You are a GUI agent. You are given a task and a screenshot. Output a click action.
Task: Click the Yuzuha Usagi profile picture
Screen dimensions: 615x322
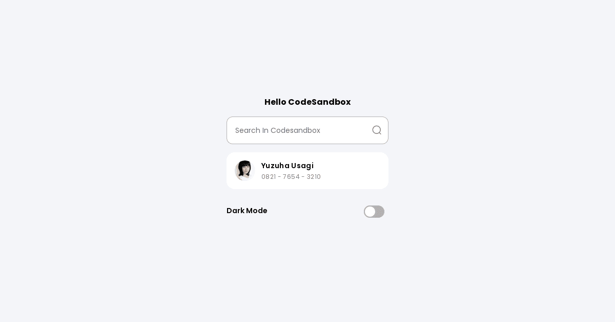click(x=244, y=171)
